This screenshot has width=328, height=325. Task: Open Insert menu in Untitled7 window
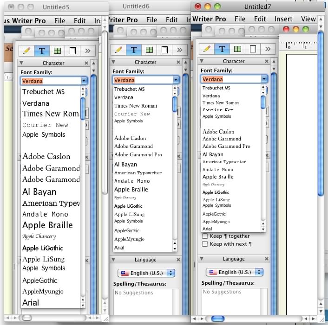[283, 19]
